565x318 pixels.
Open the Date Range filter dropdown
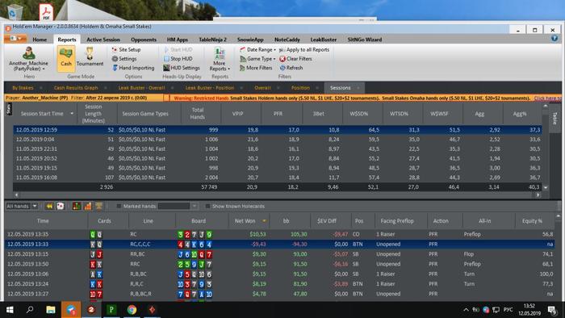click(258, 50)
